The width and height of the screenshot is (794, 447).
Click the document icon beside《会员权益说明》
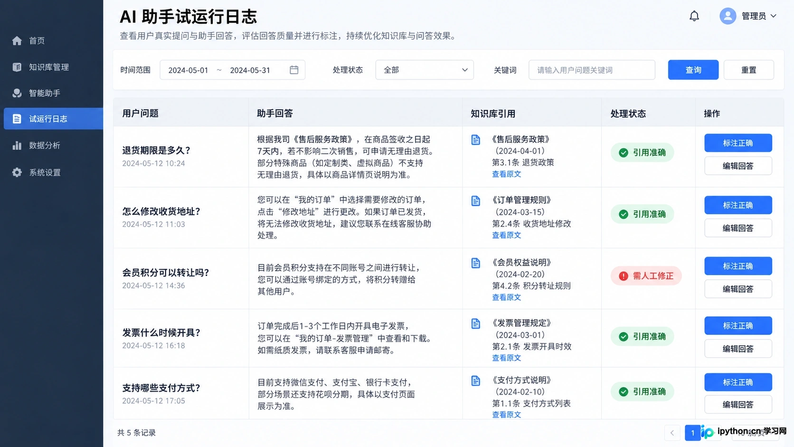pyautogui.click(x=475, y=263)
